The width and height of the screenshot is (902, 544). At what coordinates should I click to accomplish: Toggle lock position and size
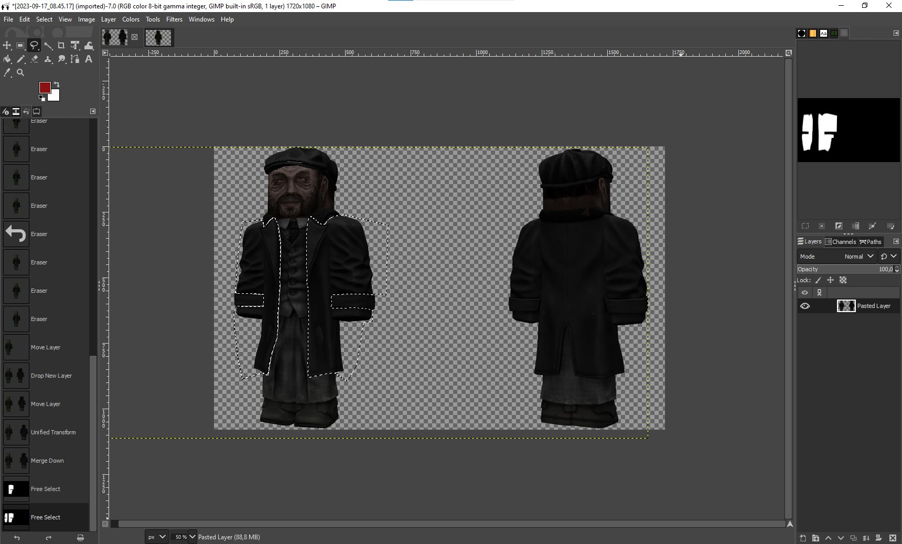(830, 280)
